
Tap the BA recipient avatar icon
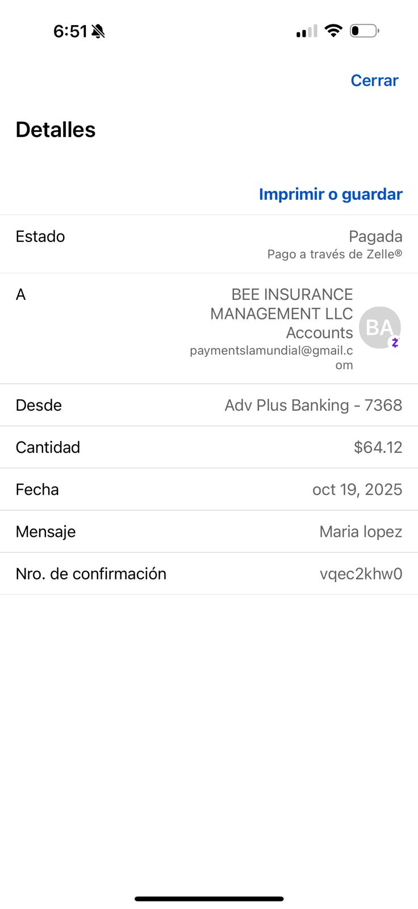coord(379,327)
